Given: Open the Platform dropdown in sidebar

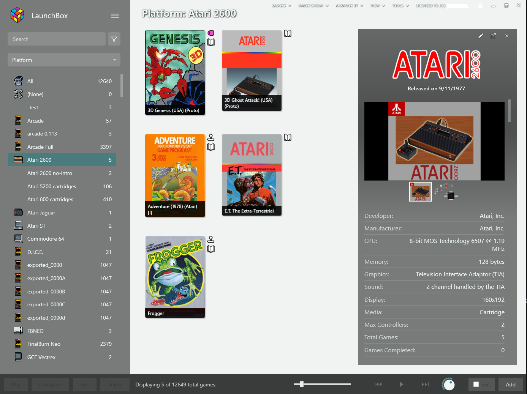Looking at the screenshot, I should pyautogui.click(x=64, y=60).
